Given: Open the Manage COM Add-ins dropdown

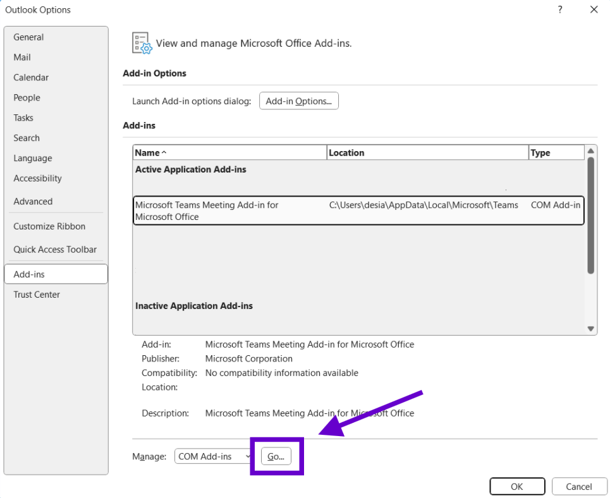Looking at the screenshot, I should 213,456.
